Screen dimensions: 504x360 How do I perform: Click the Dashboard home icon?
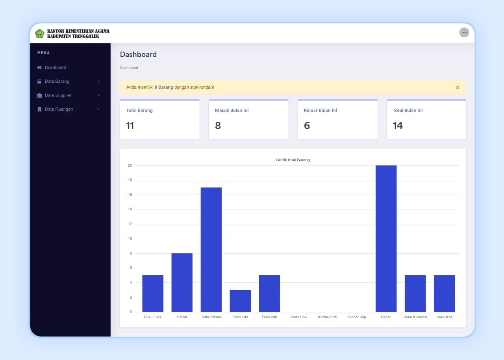39,68
